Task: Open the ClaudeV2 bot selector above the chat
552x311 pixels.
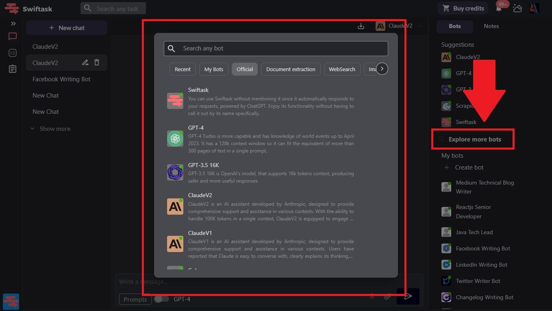Action: click(x=399, y=26)
